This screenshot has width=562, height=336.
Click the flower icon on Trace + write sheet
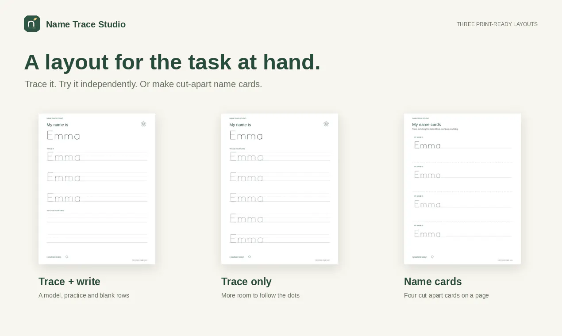pyautogui.click(x=143, y=124)
